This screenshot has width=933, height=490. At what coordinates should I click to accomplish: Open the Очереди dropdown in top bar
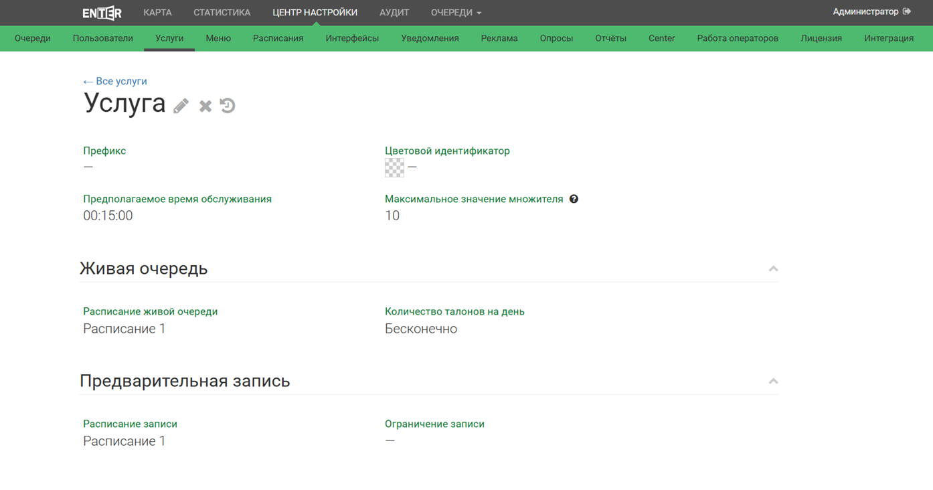[x=456, y=13]
